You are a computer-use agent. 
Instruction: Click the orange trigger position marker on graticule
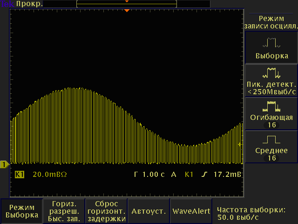click(x=127, y=10)
